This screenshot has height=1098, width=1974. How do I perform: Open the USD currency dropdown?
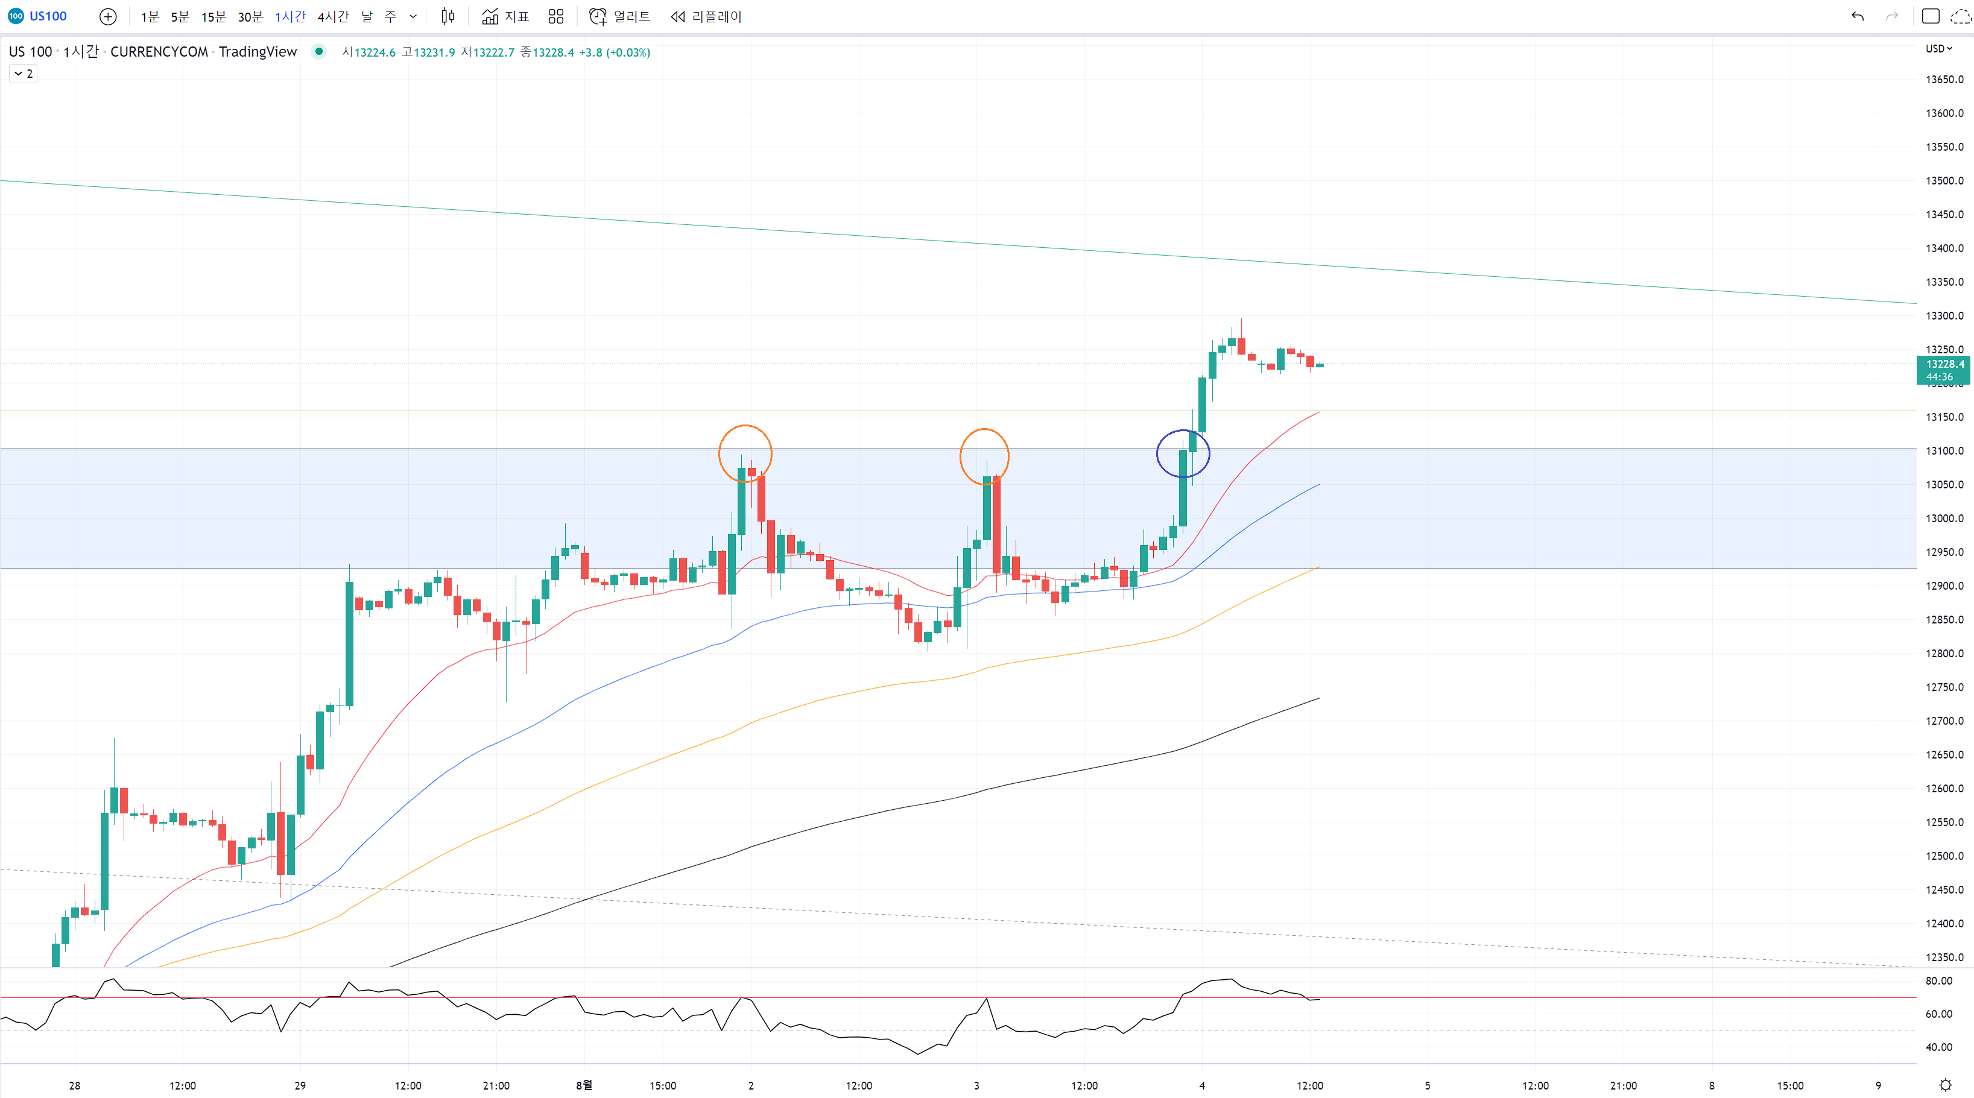pyautogui.click(x=1939, y=48)
